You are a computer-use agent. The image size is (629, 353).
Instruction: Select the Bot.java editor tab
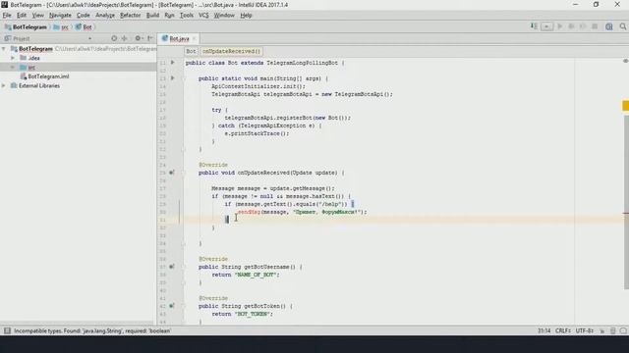pos(179,38)
